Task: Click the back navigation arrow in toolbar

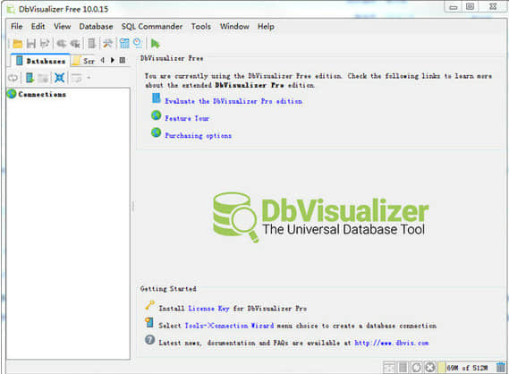Action: click(61, 44)
